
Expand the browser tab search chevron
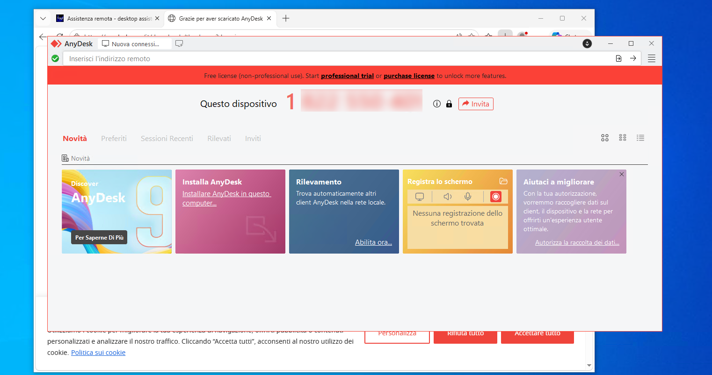[x=43, y=18]
